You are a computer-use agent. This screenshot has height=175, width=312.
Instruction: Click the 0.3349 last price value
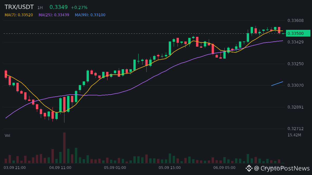pyautogui.click(x=59, y=7)
